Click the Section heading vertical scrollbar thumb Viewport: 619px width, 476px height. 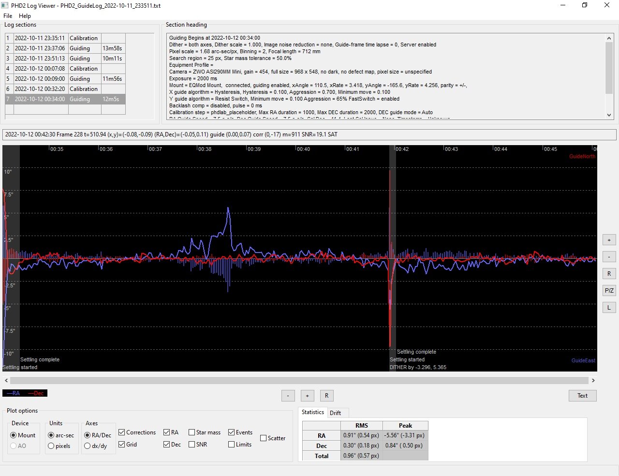609,68
